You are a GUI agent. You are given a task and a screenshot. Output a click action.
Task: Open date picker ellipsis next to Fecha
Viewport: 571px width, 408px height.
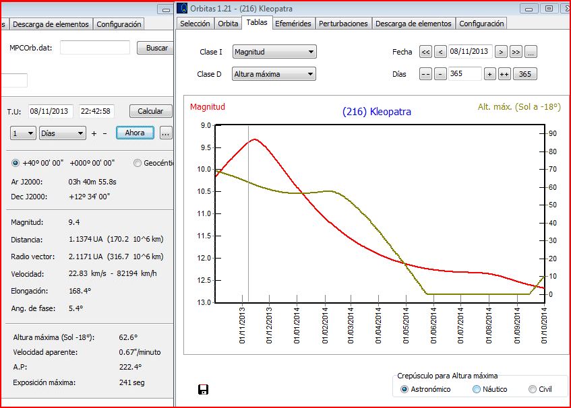[531, 52]
